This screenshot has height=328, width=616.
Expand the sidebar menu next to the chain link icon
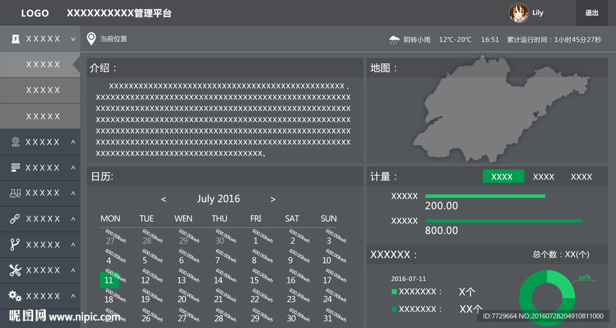click(x=73, y=219)
